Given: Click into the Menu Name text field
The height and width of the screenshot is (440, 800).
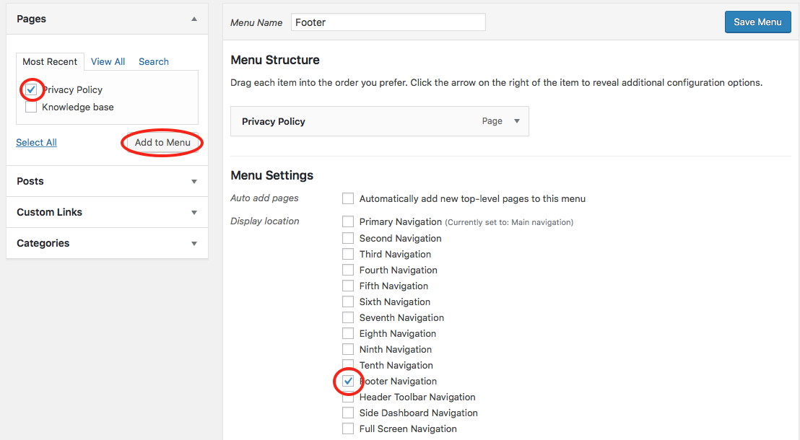Looking at the screenshot, I should click(388, 22).
